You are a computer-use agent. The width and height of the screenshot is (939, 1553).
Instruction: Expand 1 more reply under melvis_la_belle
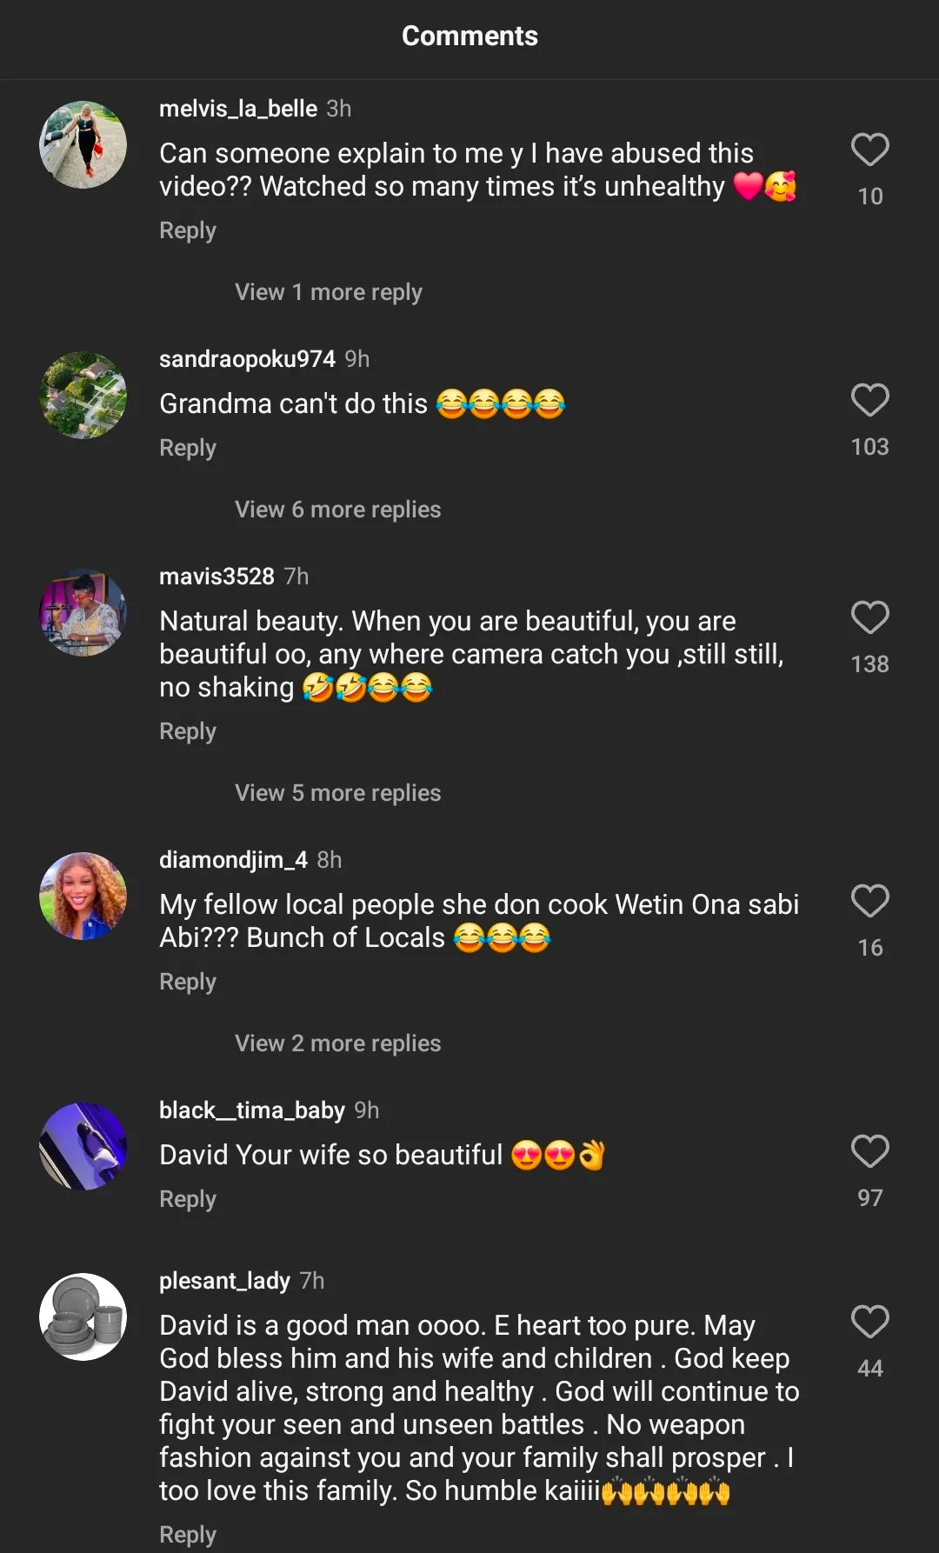pyautogui.click(x=328, y=292)
